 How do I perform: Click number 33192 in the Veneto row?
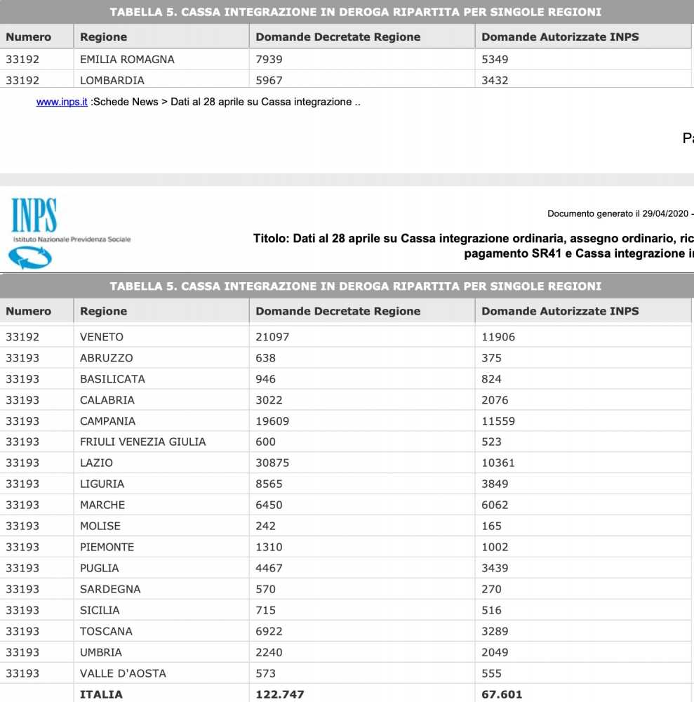tap(22, 337)
